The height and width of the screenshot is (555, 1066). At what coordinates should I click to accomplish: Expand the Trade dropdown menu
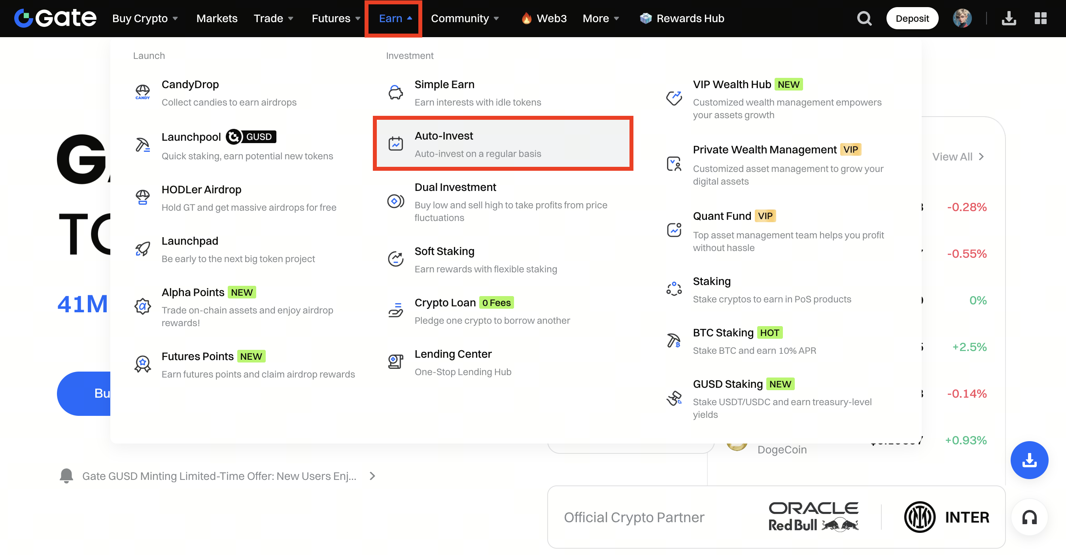pyautogui.click(x=273, y=19)
